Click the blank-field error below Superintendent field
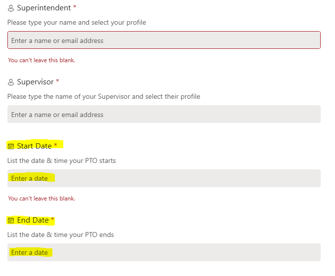Viewport: 335px width, 276px height. pyautogui.click(x=42, y=60)
